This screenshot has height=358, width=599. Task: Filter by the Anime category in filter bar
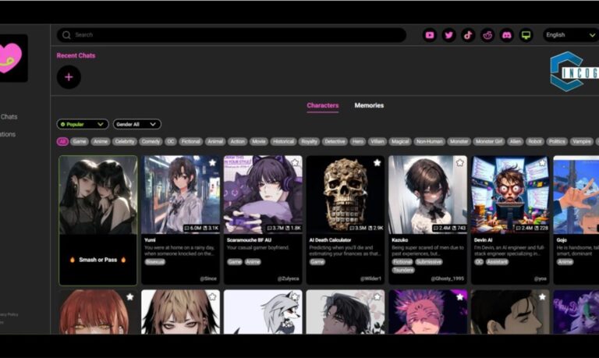pyautogui.click(x=101, y=141)
